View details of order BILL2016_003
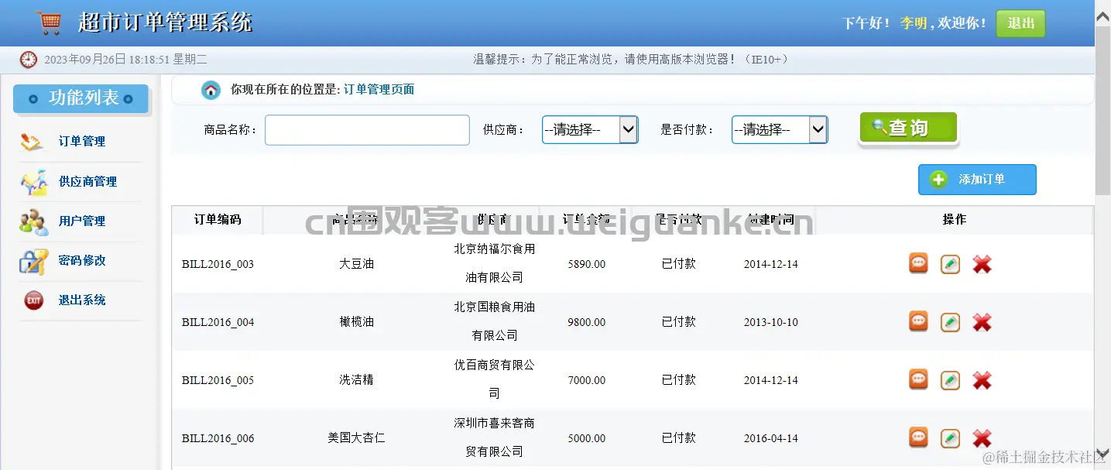1111x470 pixels. pos(919,264)
